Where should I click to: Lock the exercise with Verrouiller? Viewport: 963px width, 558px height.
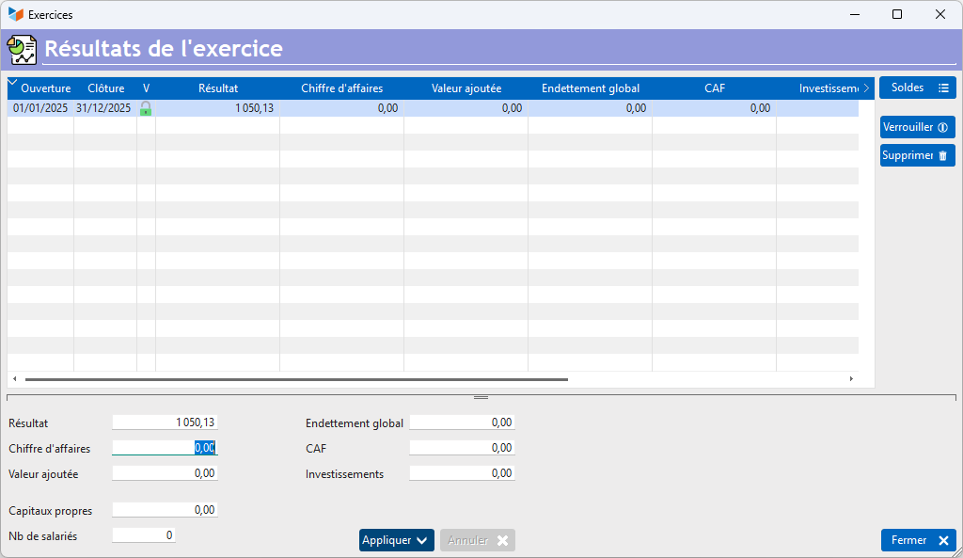tap(917, 127)
